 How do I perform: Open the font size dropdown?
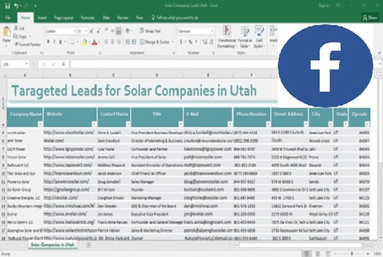86,31
